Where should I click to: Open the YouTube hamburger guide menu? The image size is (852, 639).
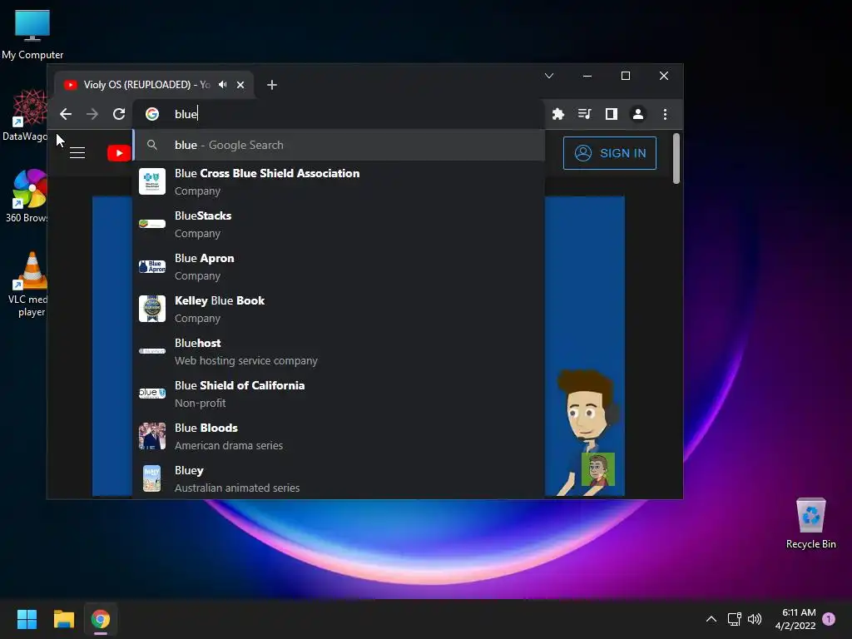pos(77,153)
